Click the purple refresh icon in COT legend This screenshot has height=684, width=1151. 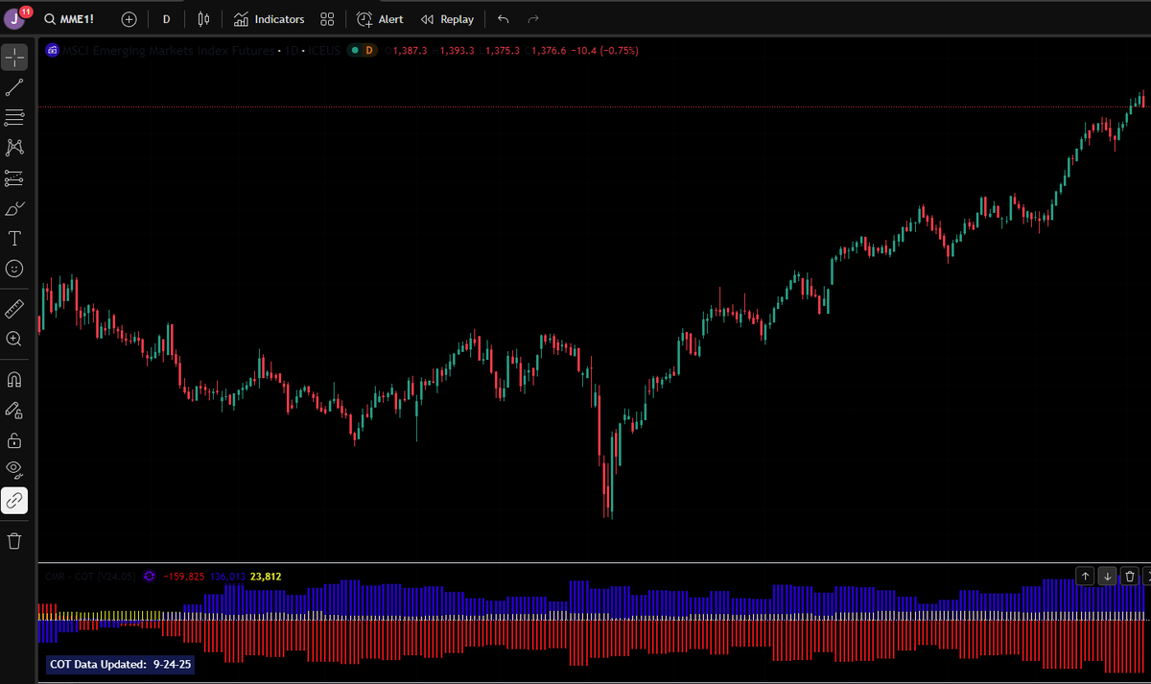pos(149,577)
